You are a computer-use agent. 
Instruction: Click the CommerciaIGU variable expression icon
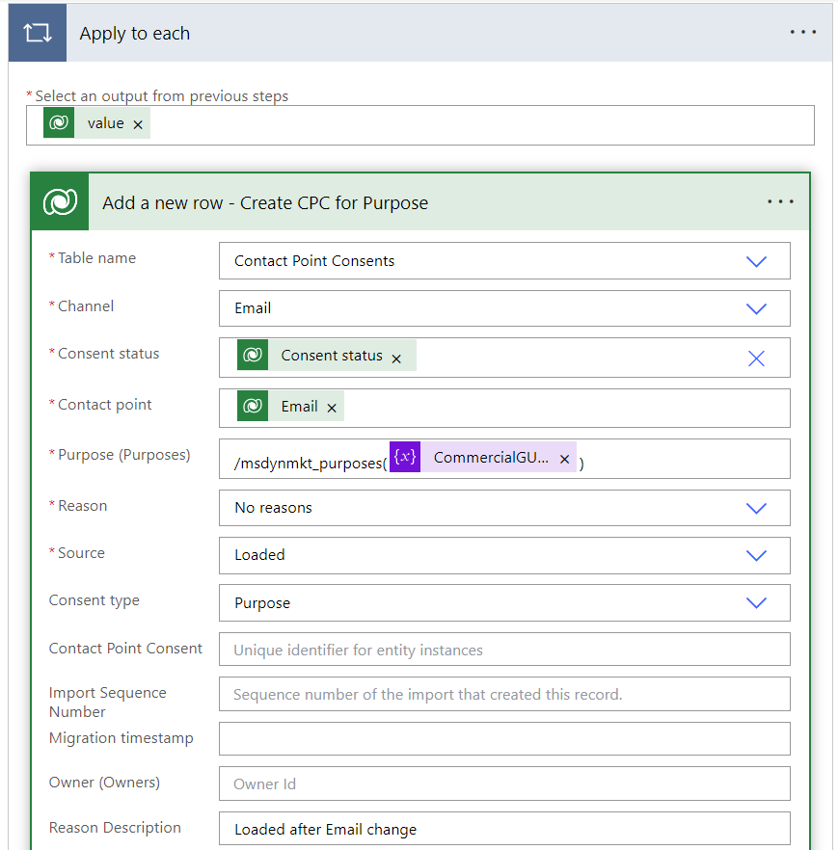click(x=405, y=458)
